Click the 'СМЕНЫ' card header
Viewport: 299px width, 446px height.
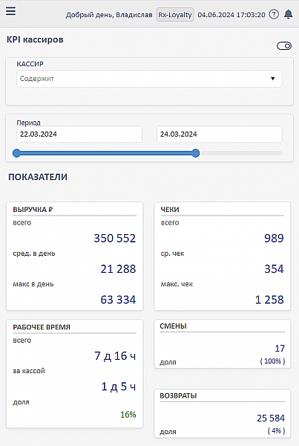pyautogui.click(x=173, y=326)
